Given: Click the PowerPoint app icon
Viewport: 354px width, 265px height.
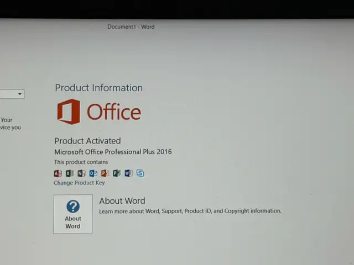Looking at the screenshot, I should click(x=105, y=173).
